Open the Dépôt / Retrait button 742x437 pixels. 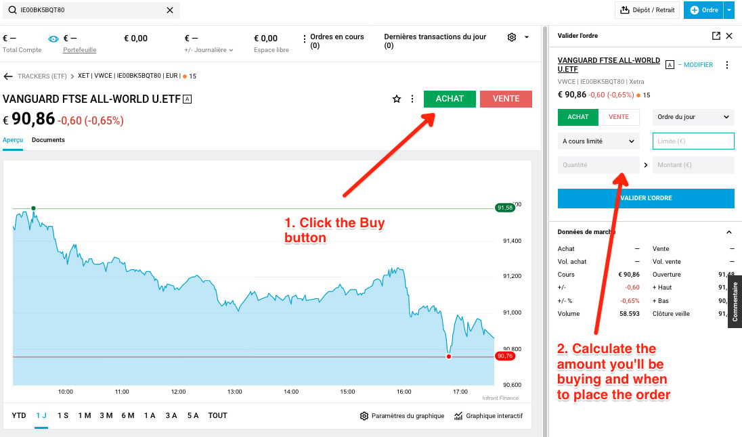pos(647,10)
